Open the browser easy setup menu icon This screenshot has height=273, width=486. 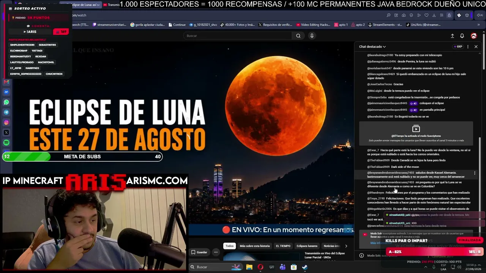click(442, 15)
